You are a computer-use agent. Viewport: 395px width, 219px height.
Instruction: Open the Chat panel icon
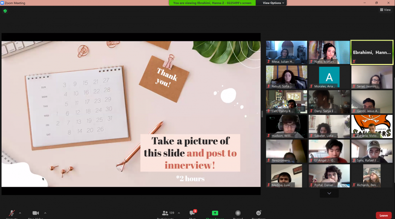pos(192,213)
